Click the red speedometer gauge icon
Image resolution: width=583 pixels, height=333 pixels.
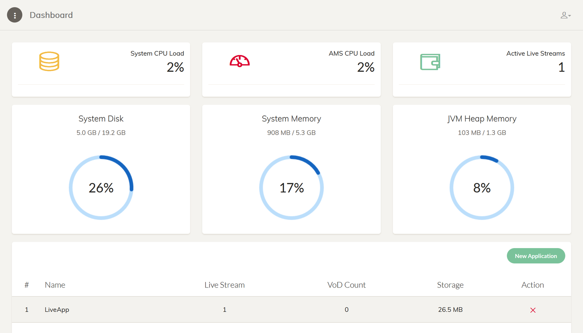point(239,61)
